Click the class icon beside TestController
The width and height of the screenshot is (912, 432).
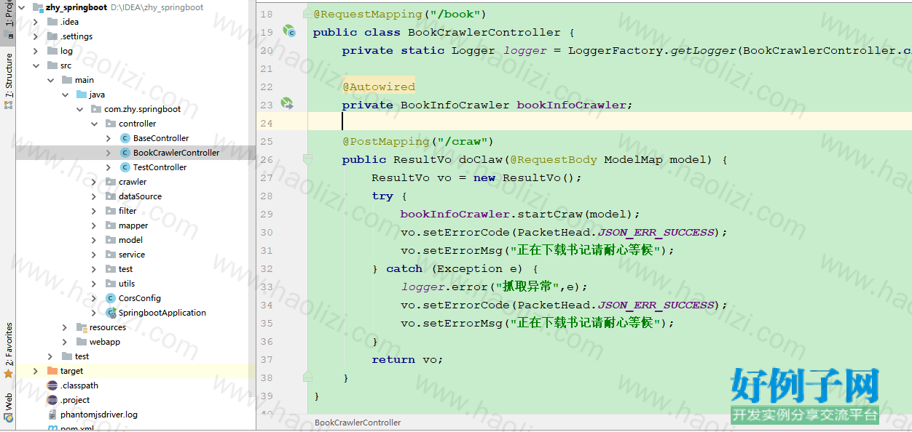pyautogui.click(x=125, y=167)
